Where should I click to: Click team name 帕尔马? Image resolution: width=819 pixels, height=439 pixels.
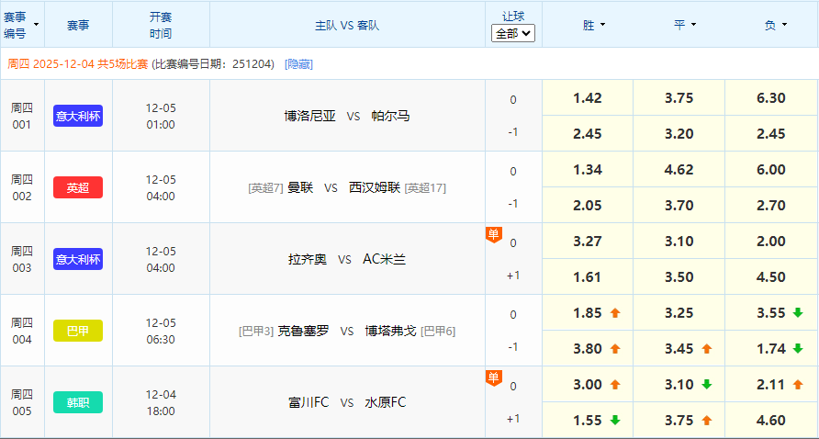tap(390, 116)
